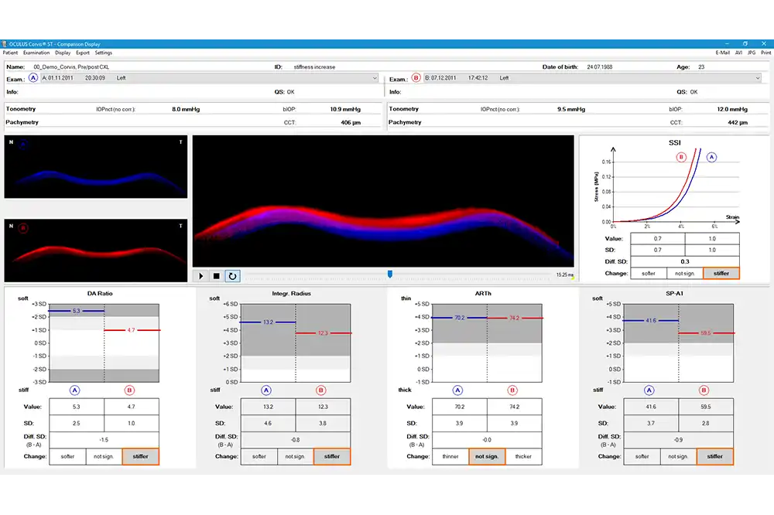Viewport: 774px width, 515px height.
Task: Stop the deformation video playback
Action: pyautogui.click(x=217, y=275)
